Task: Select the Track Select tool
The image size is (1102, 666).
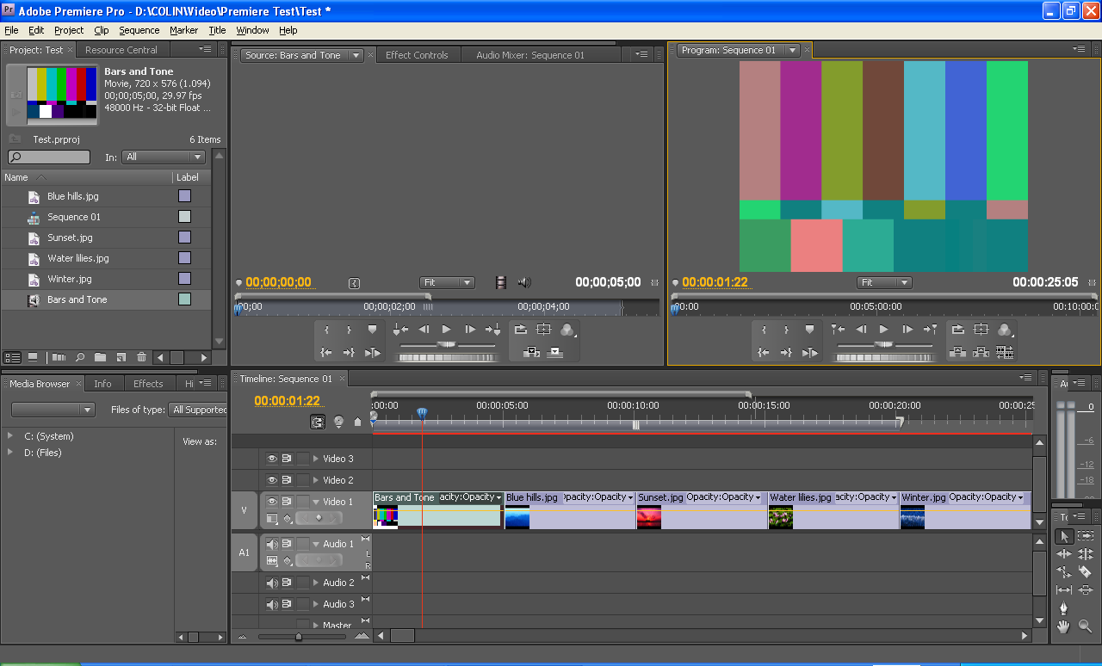Action: tap(1085, 536)
